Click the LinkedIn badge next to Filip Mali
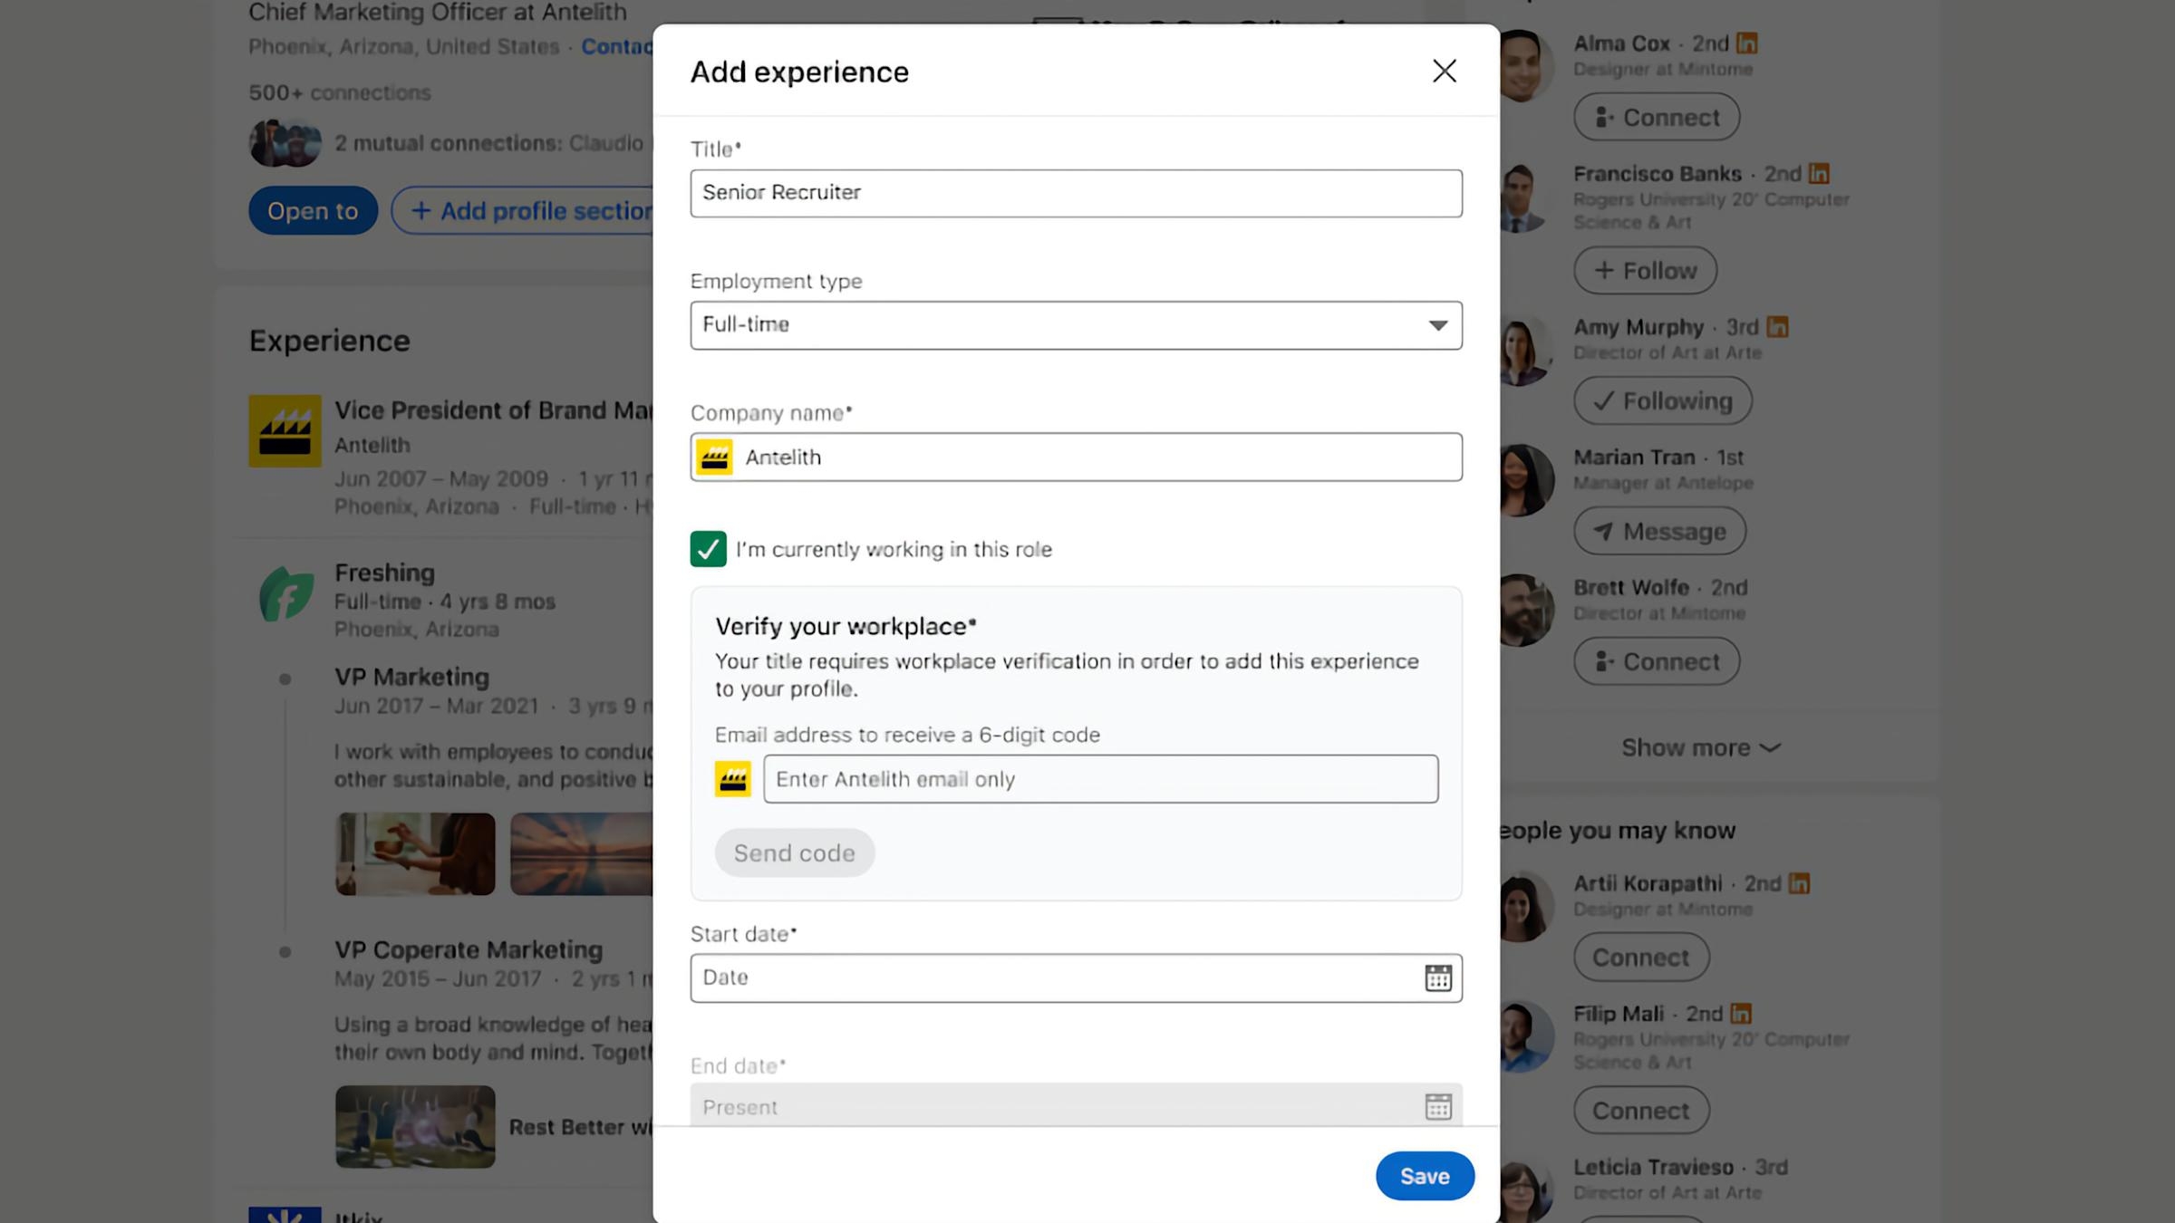 point(1740,1013)
